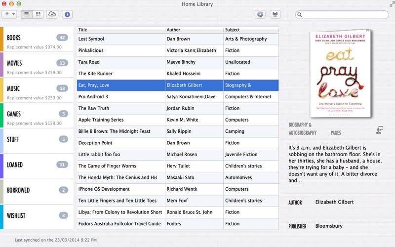This screenshot has width=395, height=247.
Task: Focus the search input field
Action: pos(346,15)
